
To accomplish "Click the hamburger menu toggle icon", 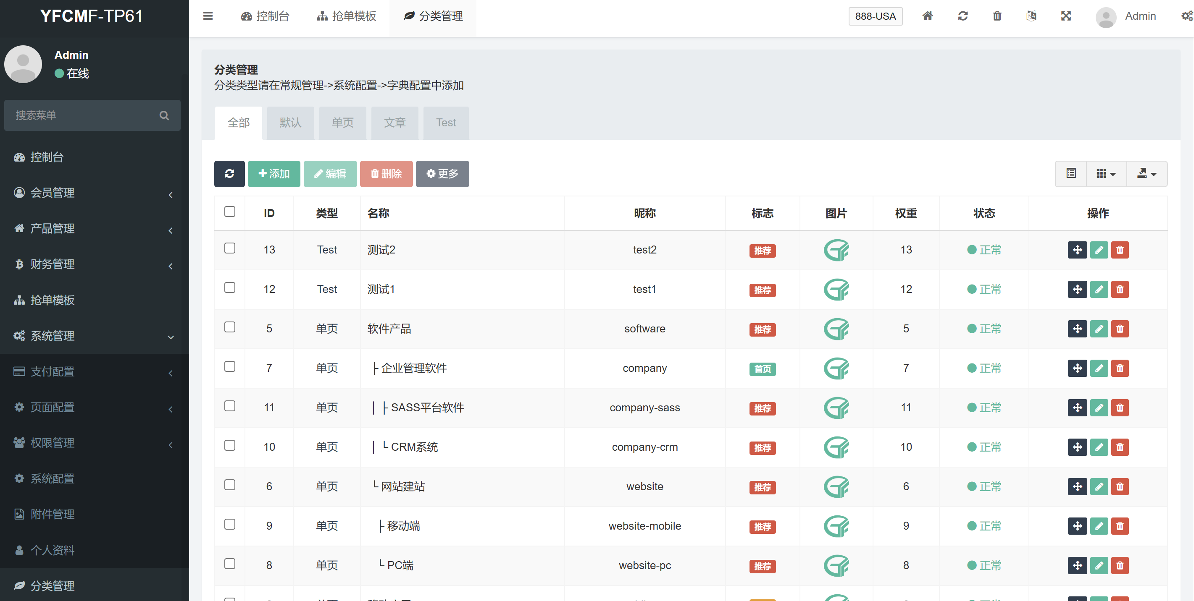I will point(208,16).
